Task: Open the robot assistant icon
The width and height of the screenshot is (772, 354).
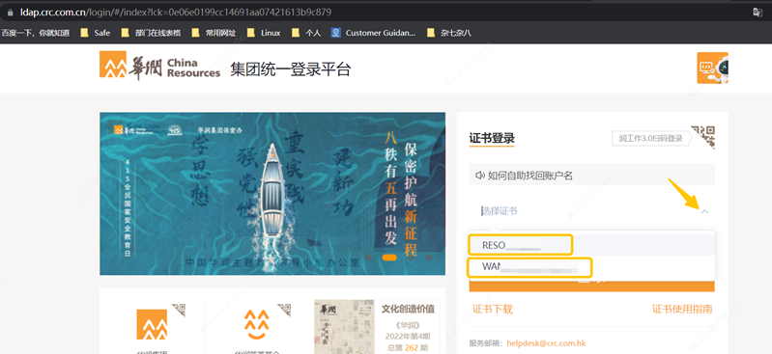Action: 712,68
